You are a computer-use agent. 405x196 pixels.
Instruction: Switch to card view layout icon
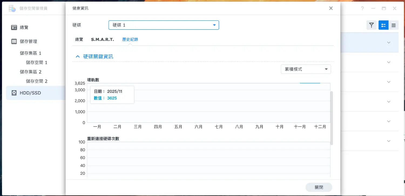[383, 25]
